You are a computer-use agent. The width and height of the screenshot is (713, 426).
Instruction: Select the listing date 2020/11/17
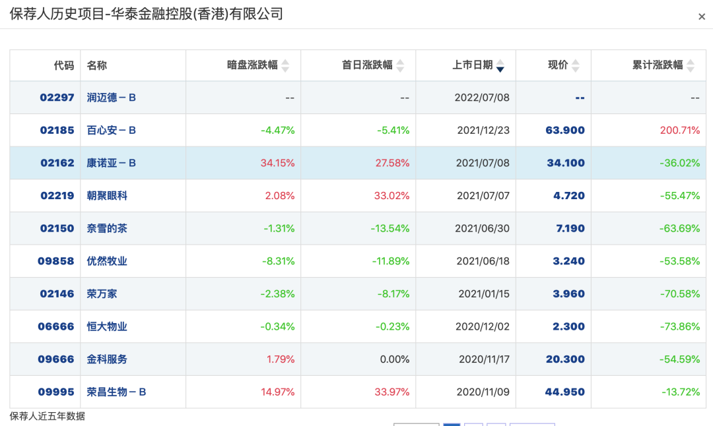[x=484, y=359]
